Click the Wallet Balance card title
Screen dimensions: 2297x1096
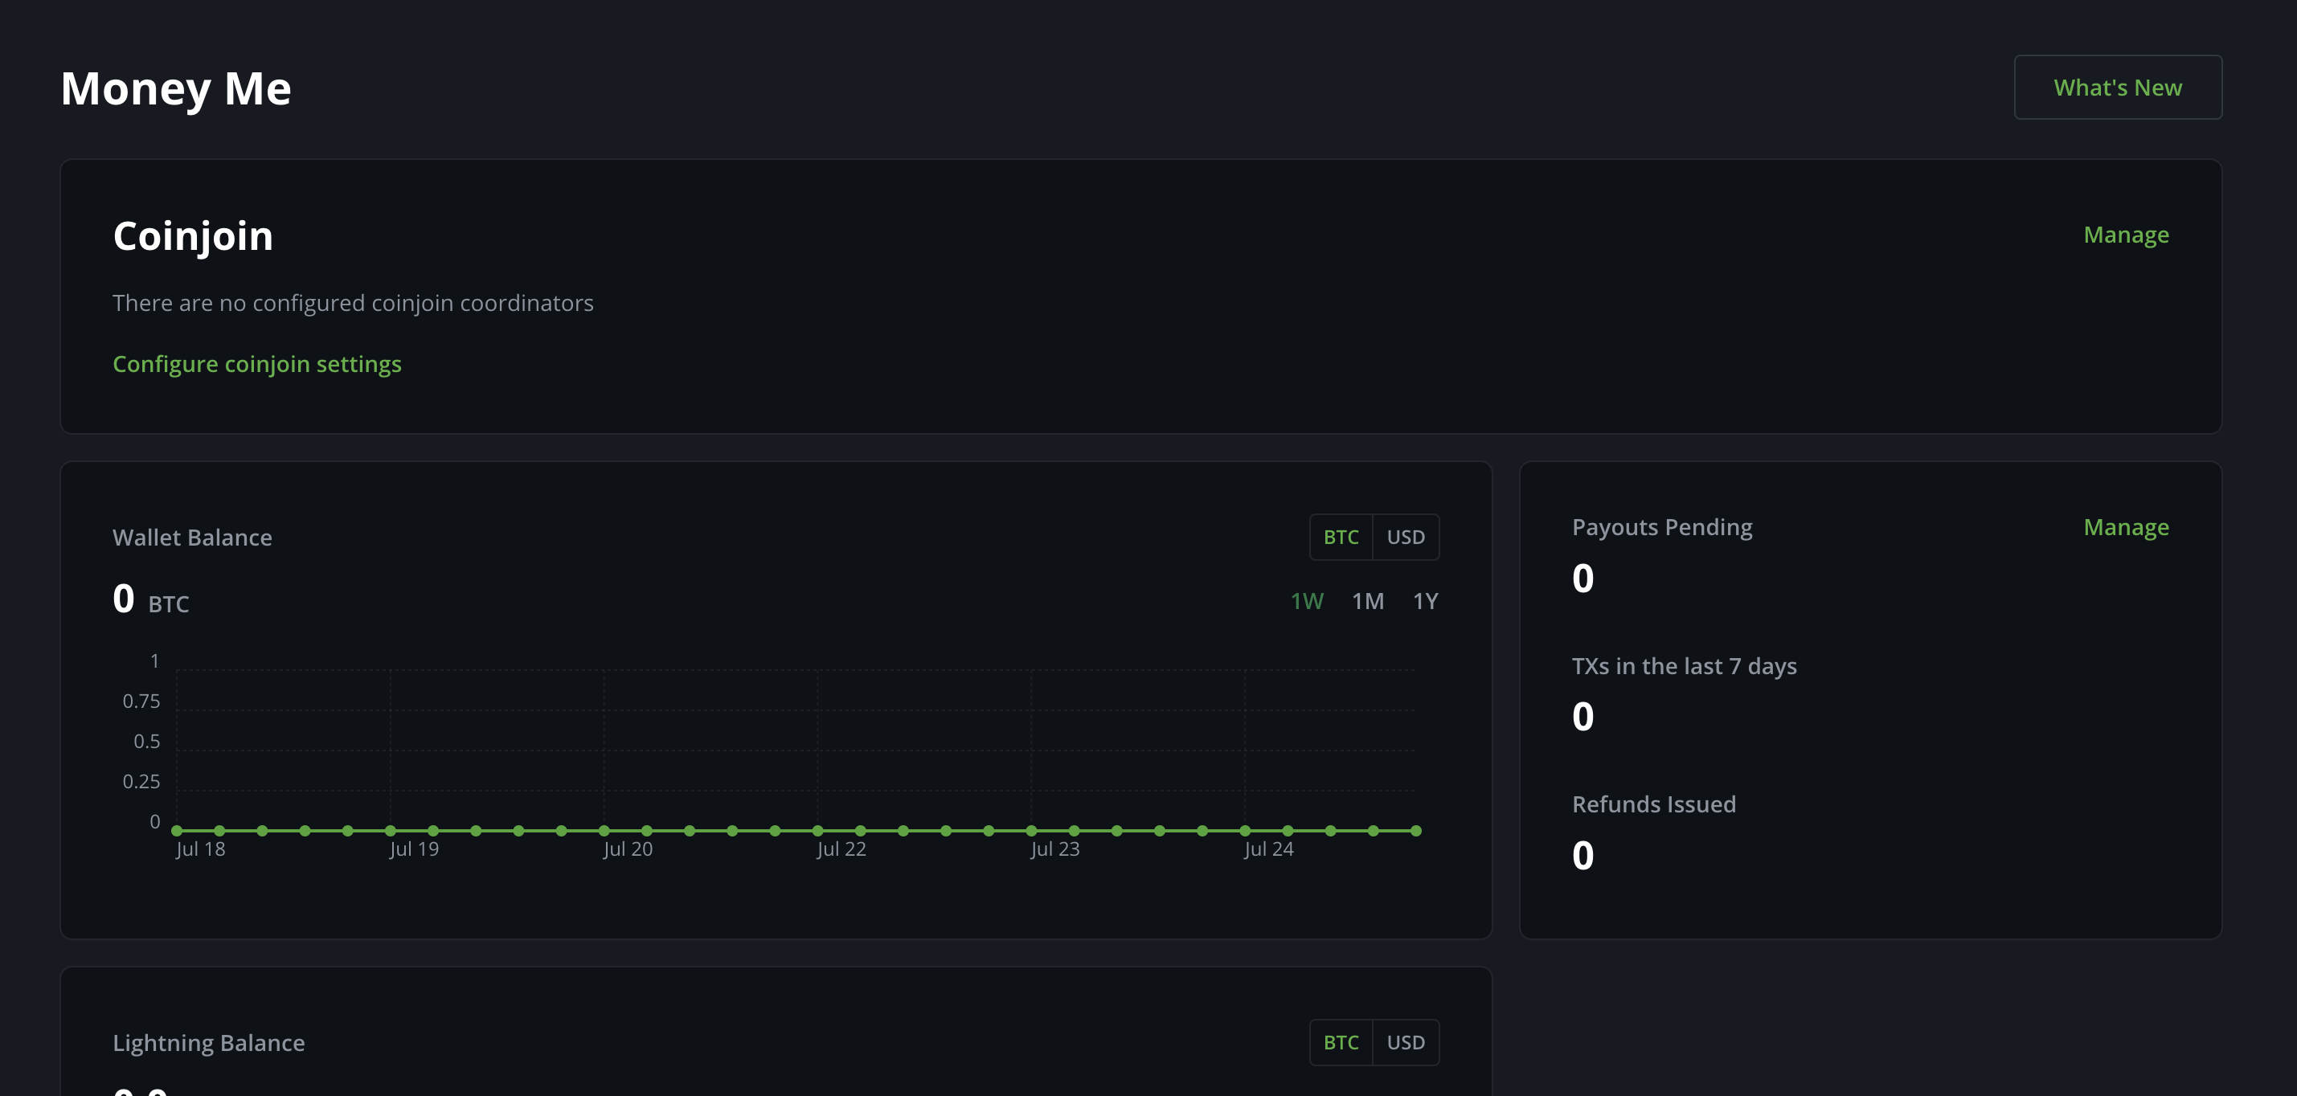(x=192, y=537)
